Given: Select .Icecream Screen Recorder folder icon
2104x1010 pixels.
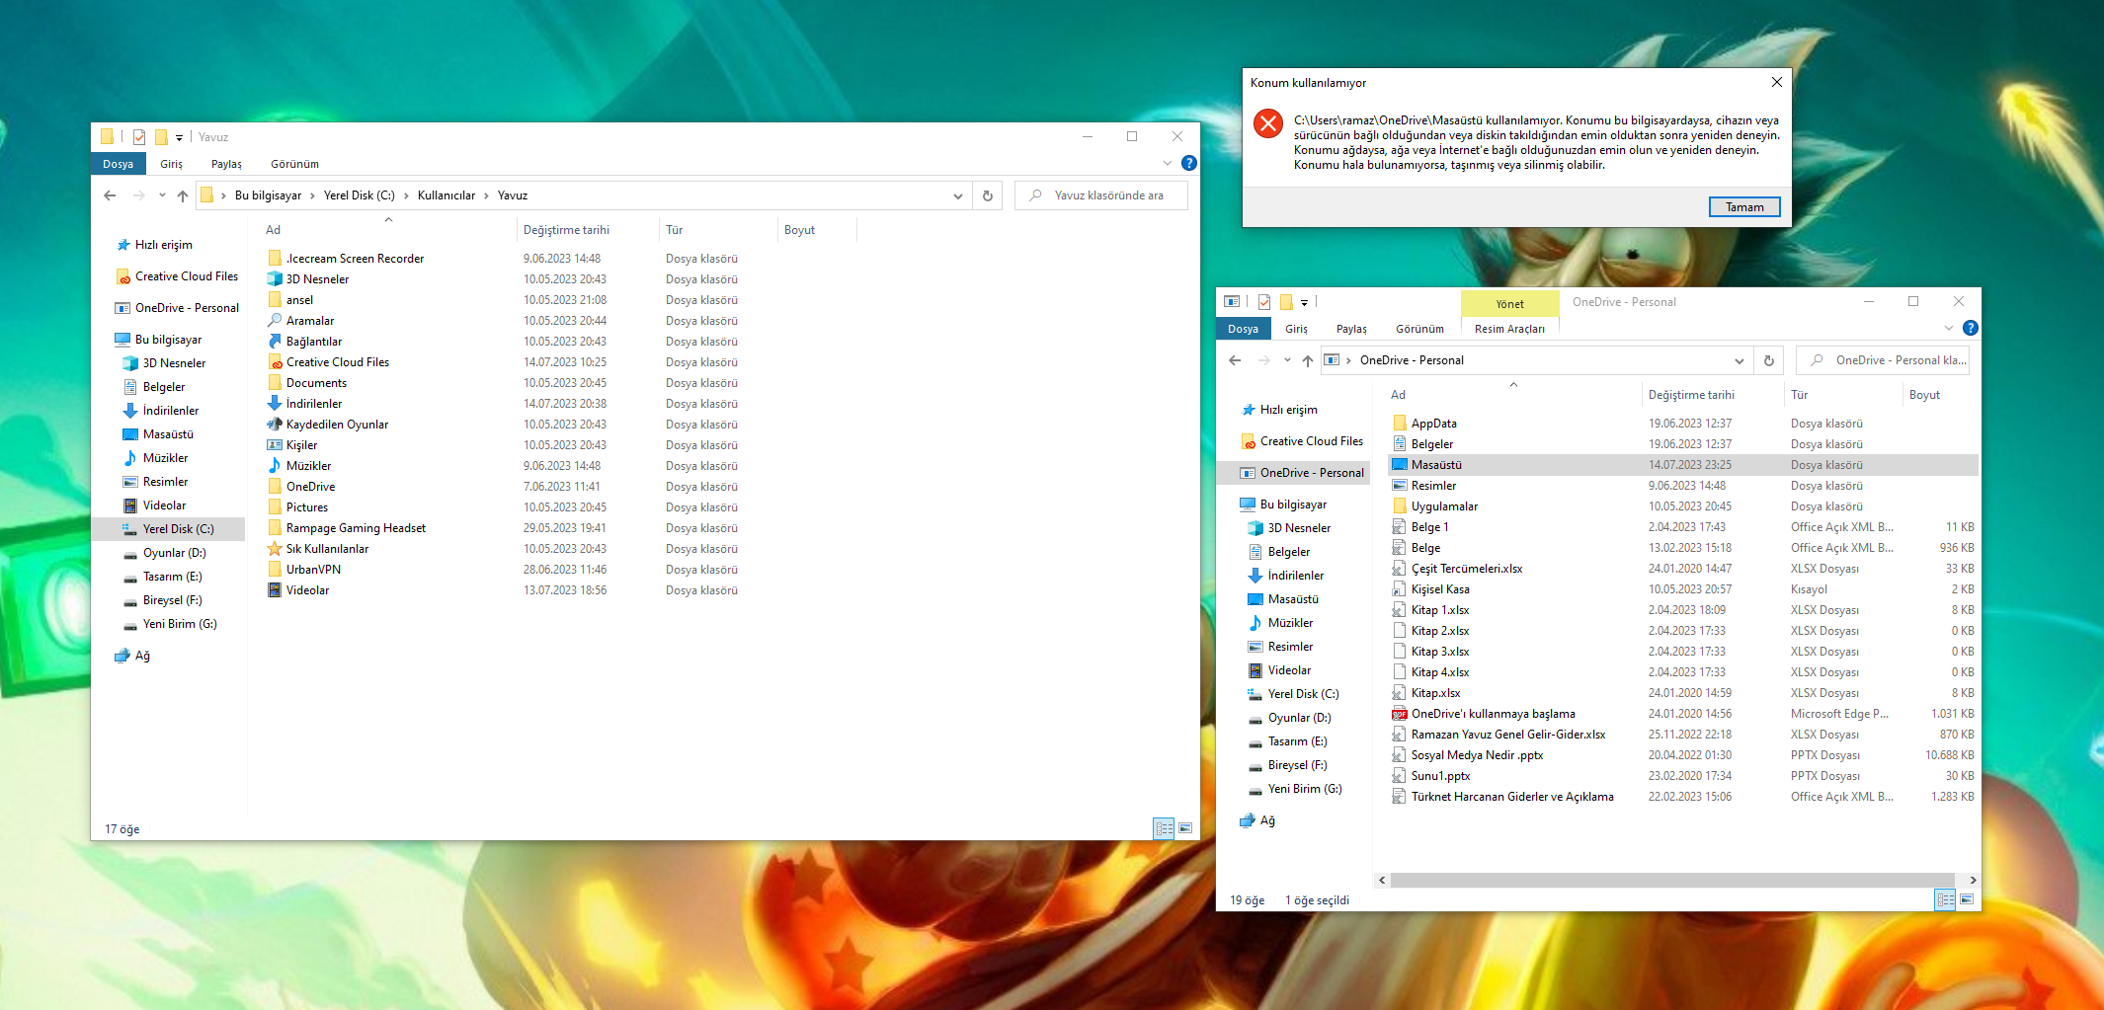Looking at the screenshot, I should coord(275,258).
